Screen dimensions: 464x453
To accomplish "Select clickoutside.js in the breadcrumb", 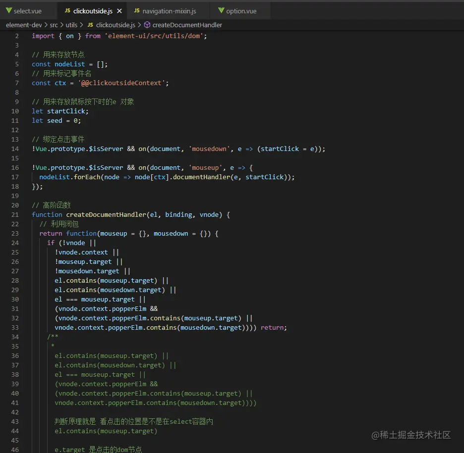I will [116, 25].
